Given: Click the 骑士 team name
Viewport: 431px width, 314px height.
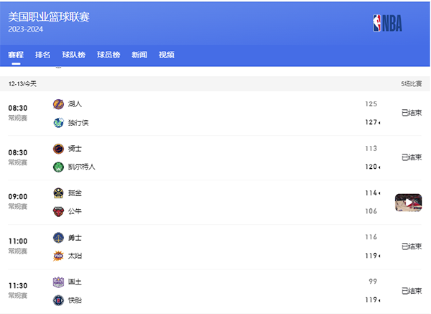Looking at the screenshot, I should tap(75, 149).
